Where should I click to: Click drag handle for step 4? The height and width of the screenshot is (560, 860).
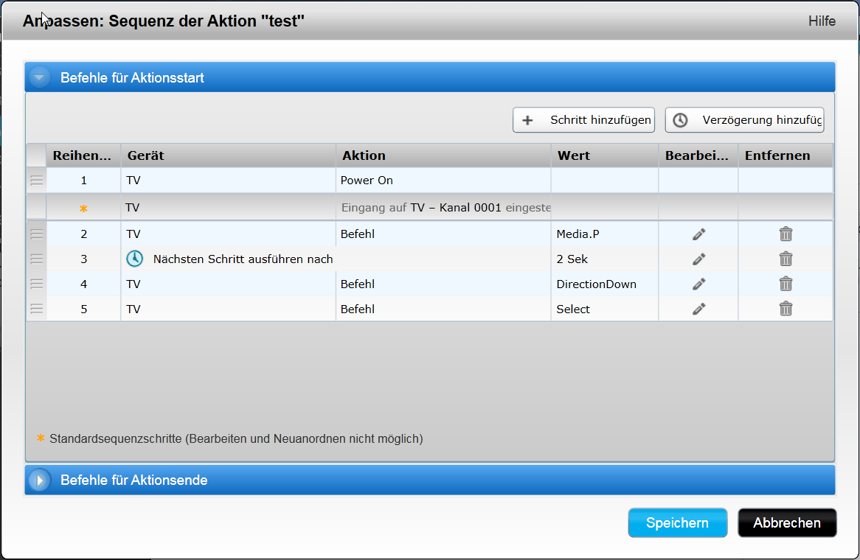coord(37,284)
